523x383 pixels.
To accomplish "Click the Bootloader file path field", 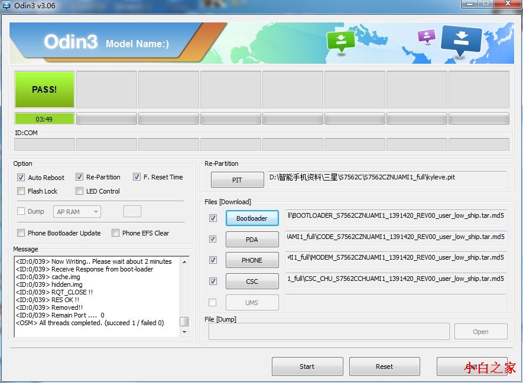I will pos(396,218).
